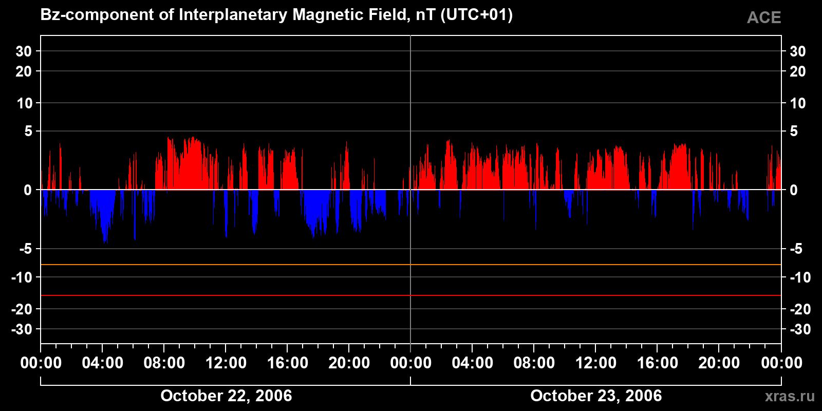Click the red horizontal threshold line
The image size is (822, 411).
pyautogui.click(x=411, y=295)
